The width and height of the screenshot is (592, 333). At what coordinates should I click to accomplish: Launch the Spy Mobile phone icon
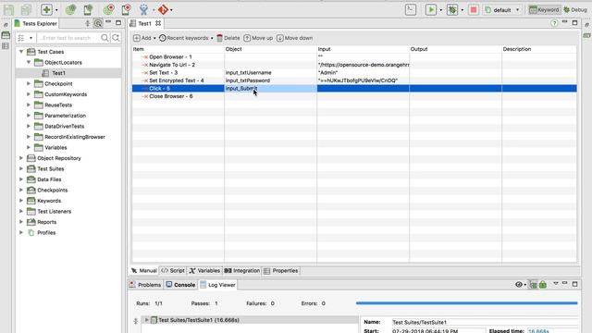[x=88, y=10]
